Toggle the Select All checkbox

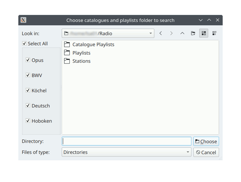(x=24, y=44)
